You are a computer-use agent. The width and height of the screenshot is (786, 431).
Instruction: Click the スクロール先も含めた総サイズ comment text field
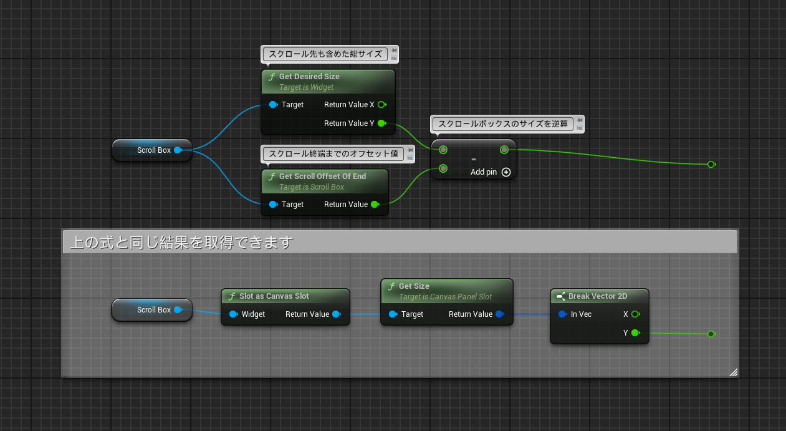[x=325, y=54]
